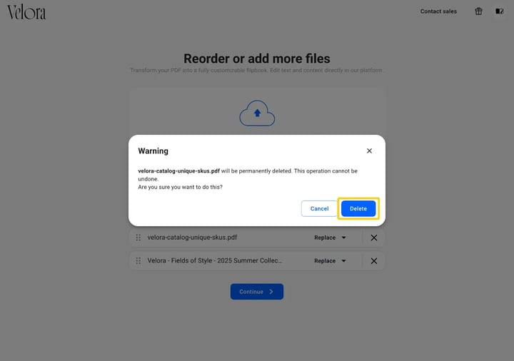514x361 pixels.
Task: Select the velora-catalog-unique-skus.pdf file name in list
Action: pos(192,237)
